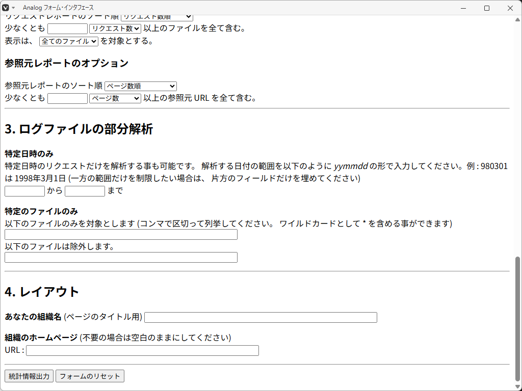Click the small arrow beside Vivaldi logo
The height and width of the screenshot is (391, 522).
13,8
